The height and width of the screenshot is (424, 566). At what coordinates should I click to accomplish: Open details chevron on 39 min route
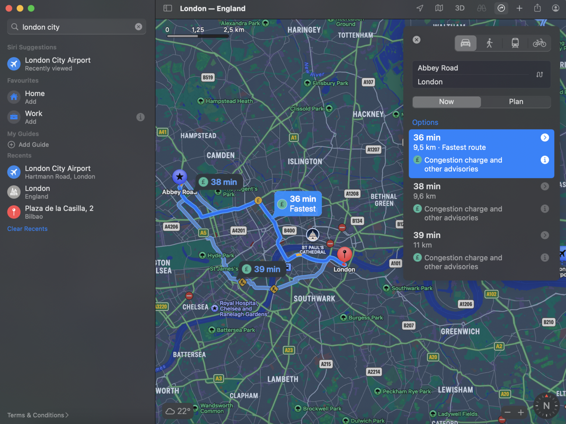point(545,235)
